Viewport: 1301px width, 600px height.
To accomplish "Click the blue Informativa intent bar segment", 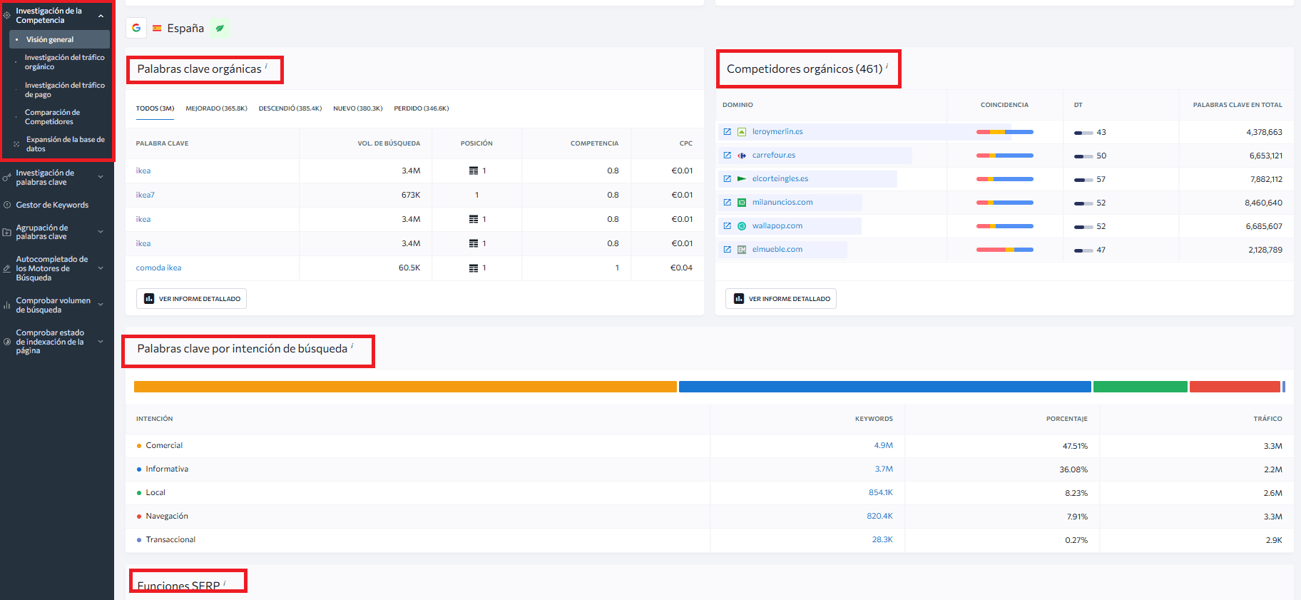I will [x=885, y=387].
